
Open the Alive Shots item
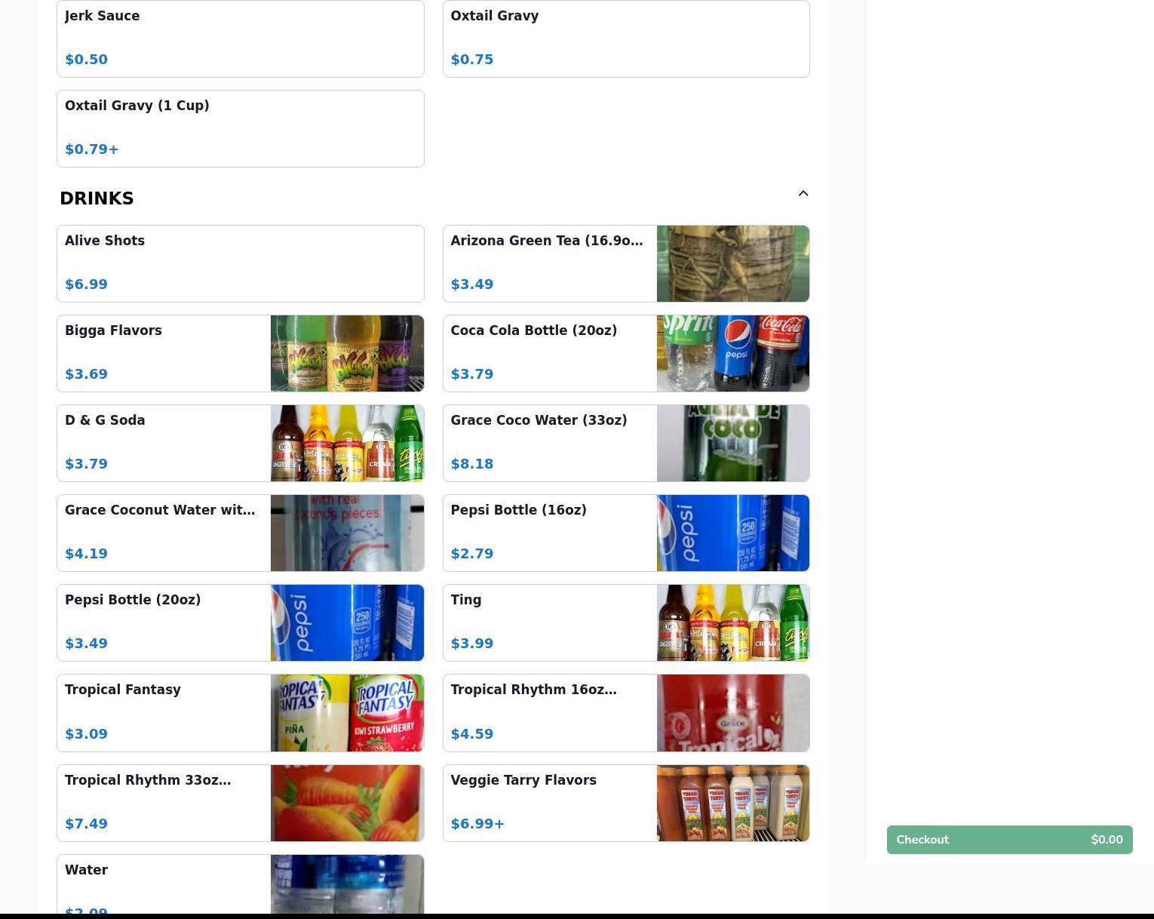tap(240, 263)
